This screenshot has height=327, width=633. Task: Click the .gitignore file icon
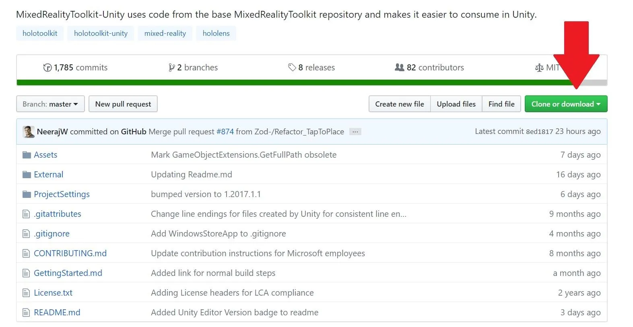coord(26,234)
